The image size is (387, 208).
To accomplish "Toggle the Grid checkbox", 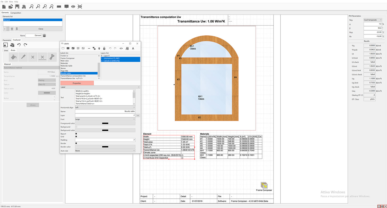I will point(76,137).
